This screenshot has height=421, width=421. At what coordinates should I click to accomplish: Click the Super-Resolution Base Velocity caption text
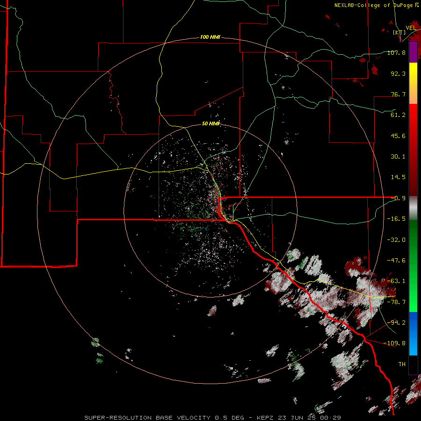(213, 418)
